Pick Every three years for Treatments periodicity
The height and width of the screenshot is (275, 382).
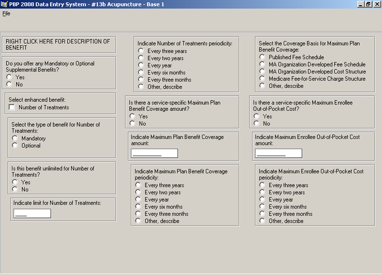pyautogui.click(x=141, y=51)
